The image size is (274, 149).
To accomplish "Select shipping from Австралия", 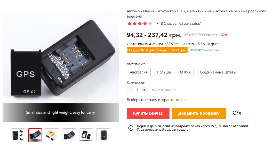I will (x=139, y=72).
